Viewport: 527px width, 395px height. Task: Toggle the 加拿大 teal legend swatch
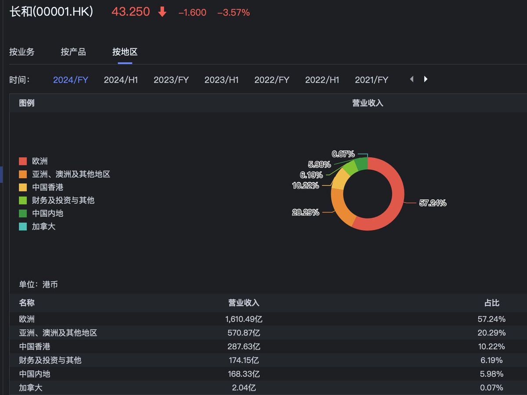point(23,227)
